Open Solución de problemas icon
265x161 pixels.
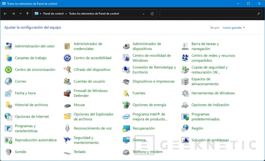[x=185, y=140]
